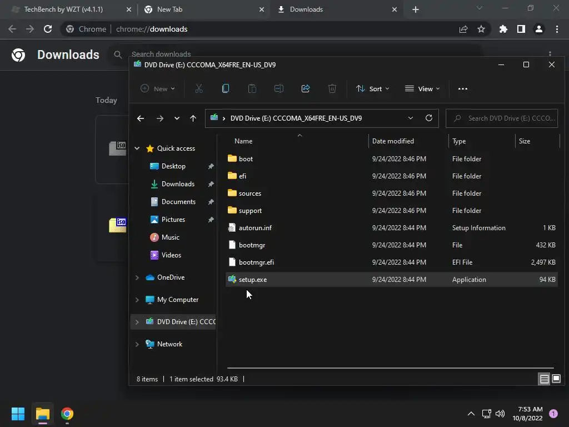Open the See more ellipsis in Explorer toolbar
The image size is (569, 427).
(x=463, y=88)
